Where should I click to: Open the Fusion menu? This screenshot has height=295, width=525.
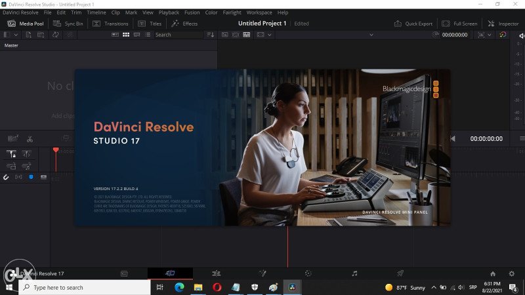coord(192,12)
